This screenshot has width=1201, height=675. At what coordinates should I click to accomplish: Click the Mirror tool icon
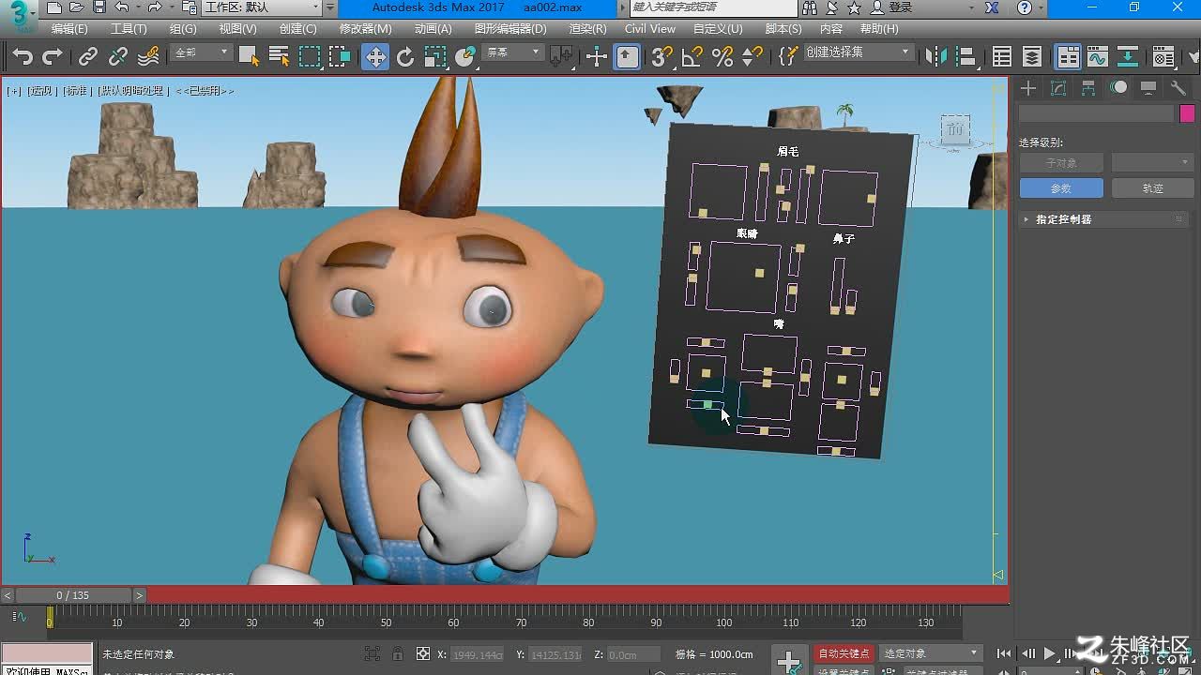pyautogui.click(x=936, y=57)
